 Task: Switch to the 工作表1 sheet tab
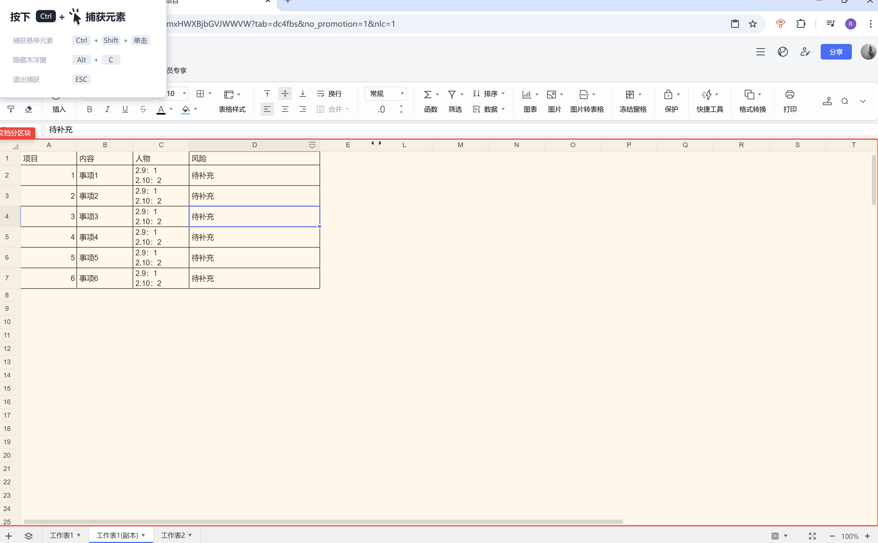[x=61, y=535]
